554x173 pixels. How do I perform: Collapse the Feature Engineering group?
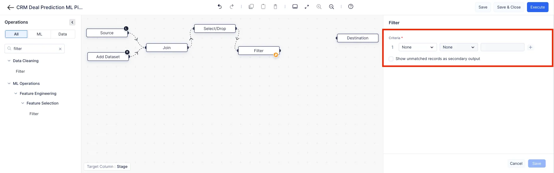(x=16, y=94)
